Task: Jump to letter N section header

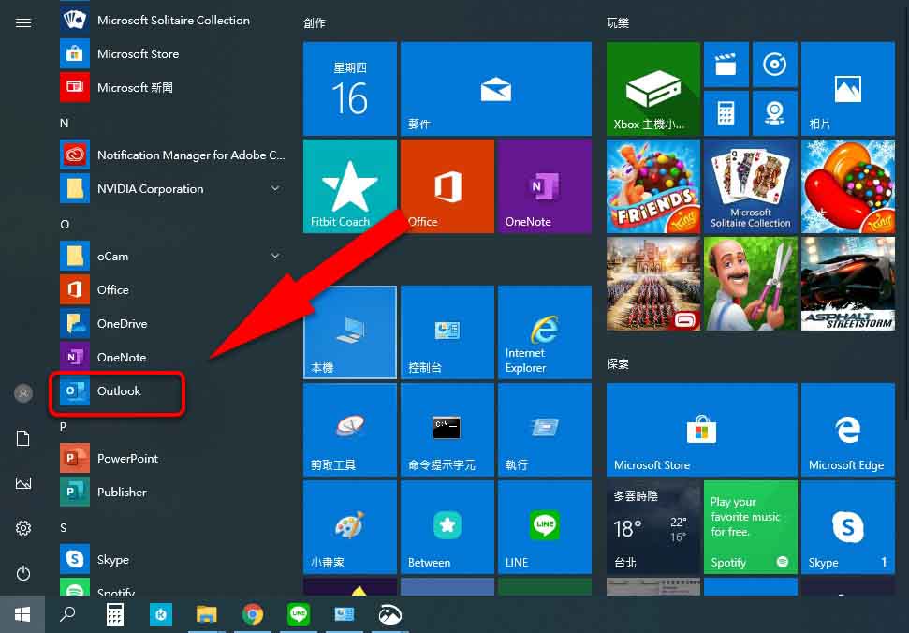Action: 65,123
